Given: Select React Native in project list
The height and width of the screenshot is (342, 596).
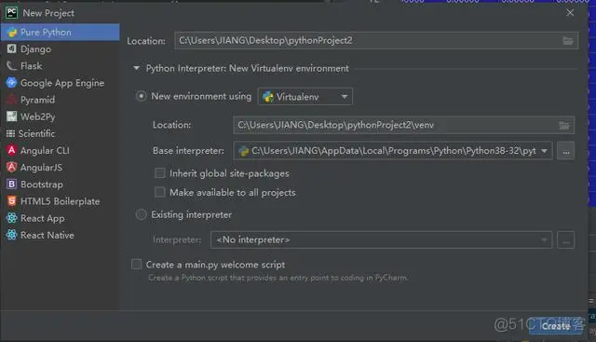Looking at the screenshot, I should click(60, 235).
